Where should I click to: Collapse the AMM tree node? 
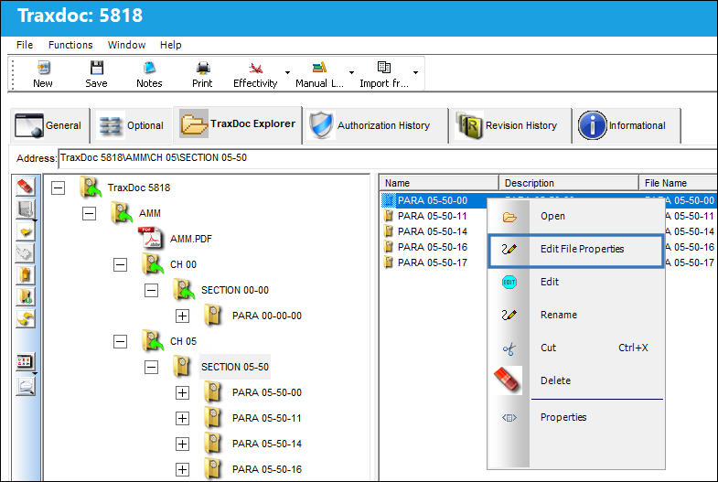[x=90, y=213]
